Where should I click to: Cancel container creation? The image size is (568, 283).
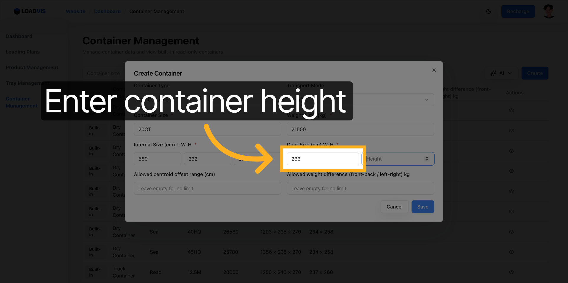394,207
